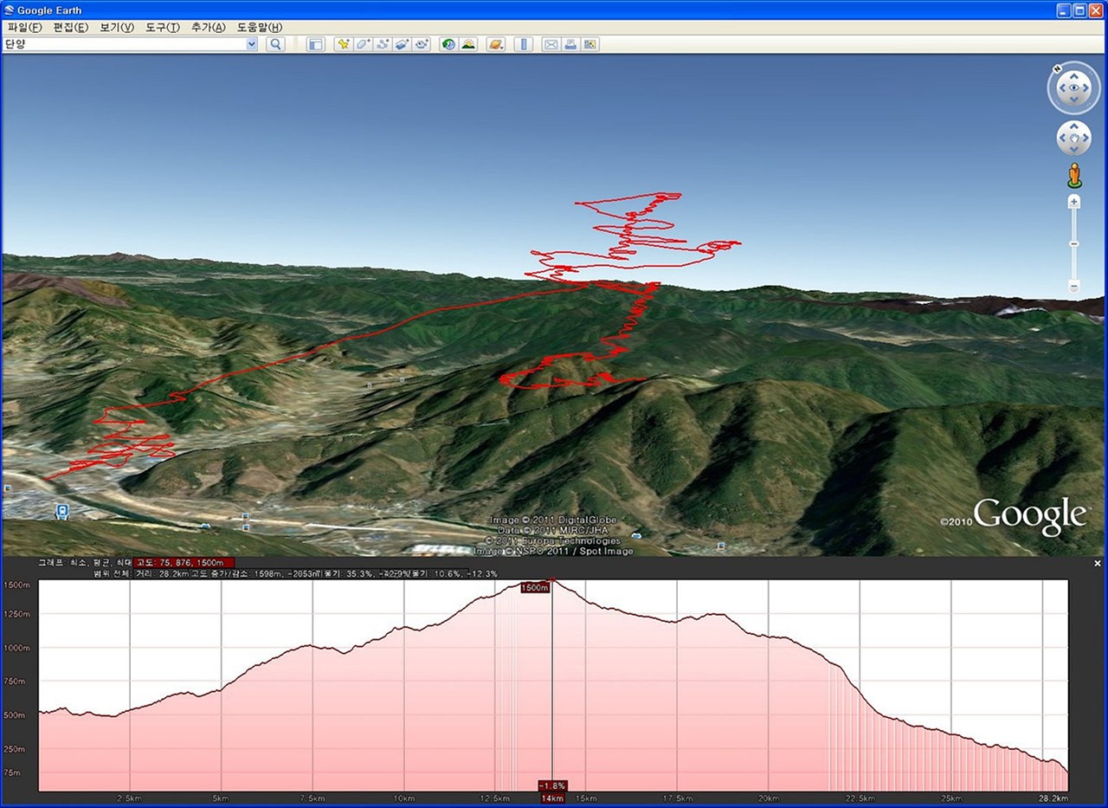Add a placemark with the pushpin icon
Screen dimensions: 1108x808
pos(344,44)
